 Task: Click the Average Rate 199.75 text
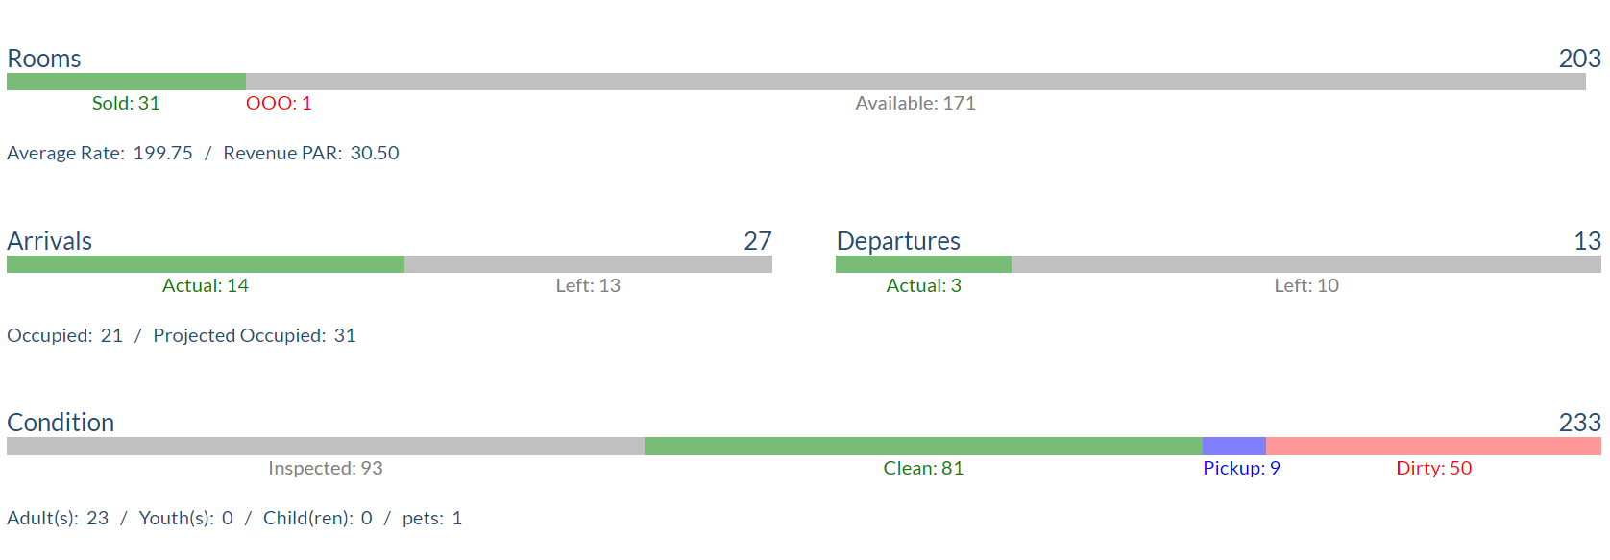coord(100,153)
